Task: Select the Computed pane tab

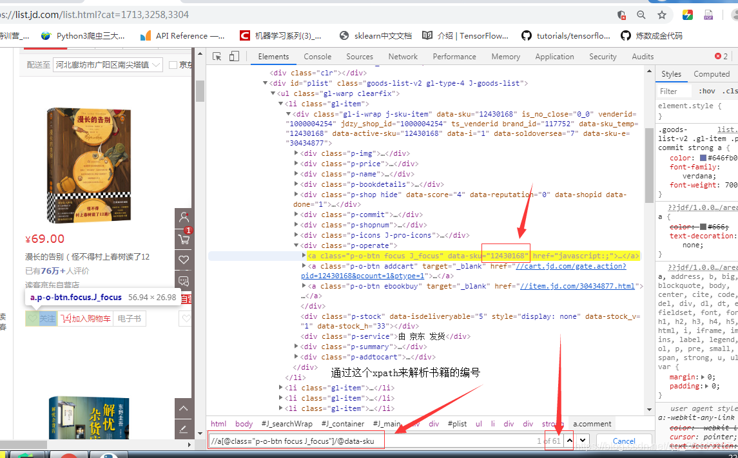Action: click(711, 74)
